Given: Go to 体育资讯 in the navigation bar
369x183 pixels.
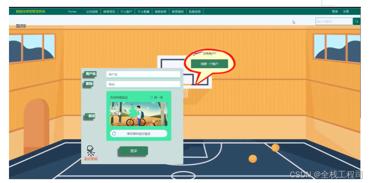Looking at the screenshot, I should tap(109, 12).
